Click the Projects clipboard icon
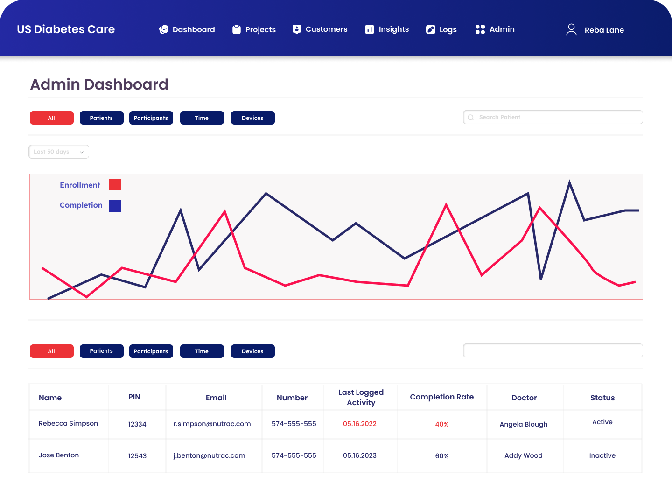Image resolution: width=672 pixels, height=504 pixels. pyautogui.click(x=237, y=29)
